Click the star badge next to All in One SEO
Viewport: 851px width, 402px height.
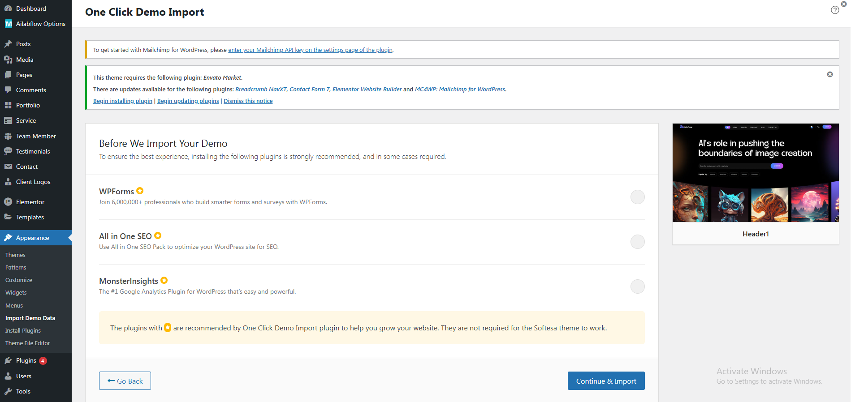pos(158,235)
